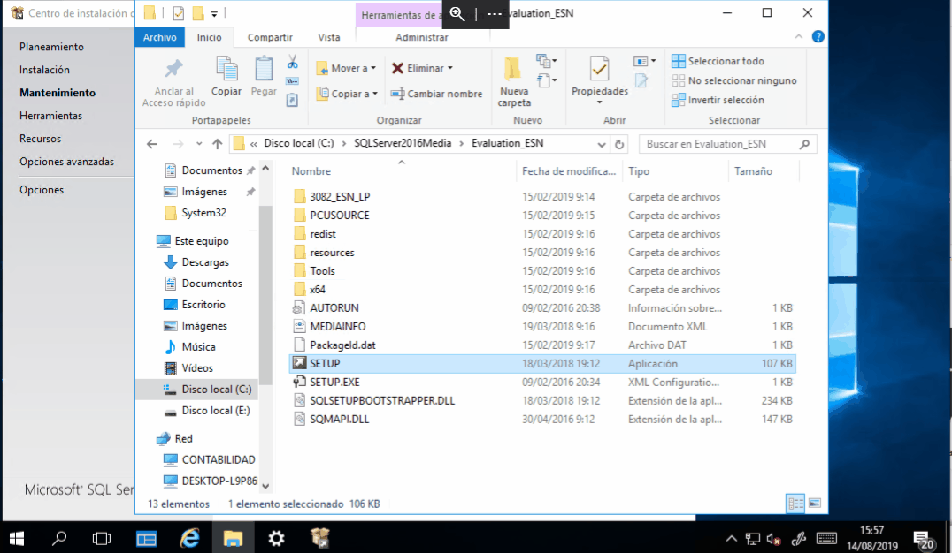952x553 pixels.
Task: Open Explorer help with the blue question mark
Action: pyautogui.click(x=818, y=37)
